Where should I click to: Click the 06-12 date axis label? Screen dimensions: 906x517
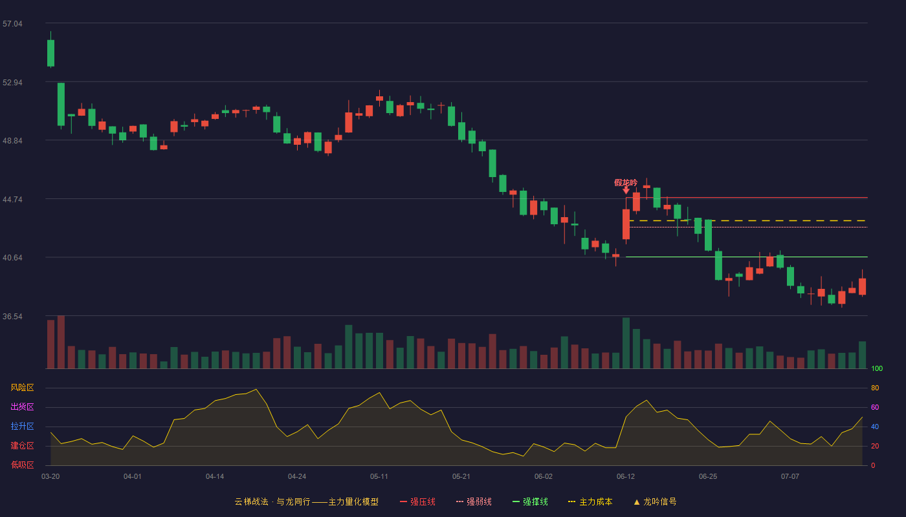(626, 476)
